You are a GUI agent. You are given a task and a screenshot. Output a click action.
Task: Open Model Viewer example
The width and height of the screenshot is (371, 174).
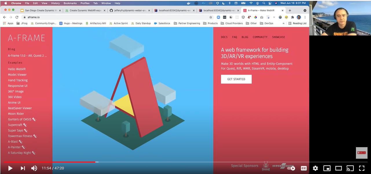tap(17, 75)
